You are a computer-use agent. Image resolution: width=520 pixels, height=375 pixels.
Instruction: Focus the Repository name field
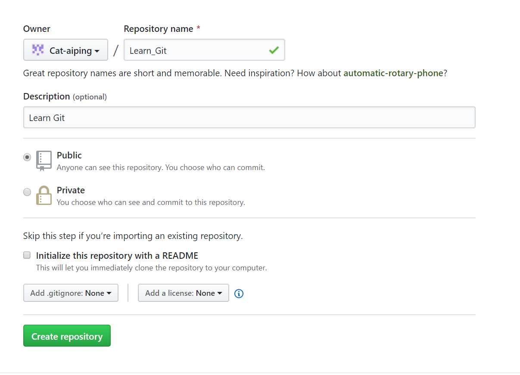coord(204,50)
